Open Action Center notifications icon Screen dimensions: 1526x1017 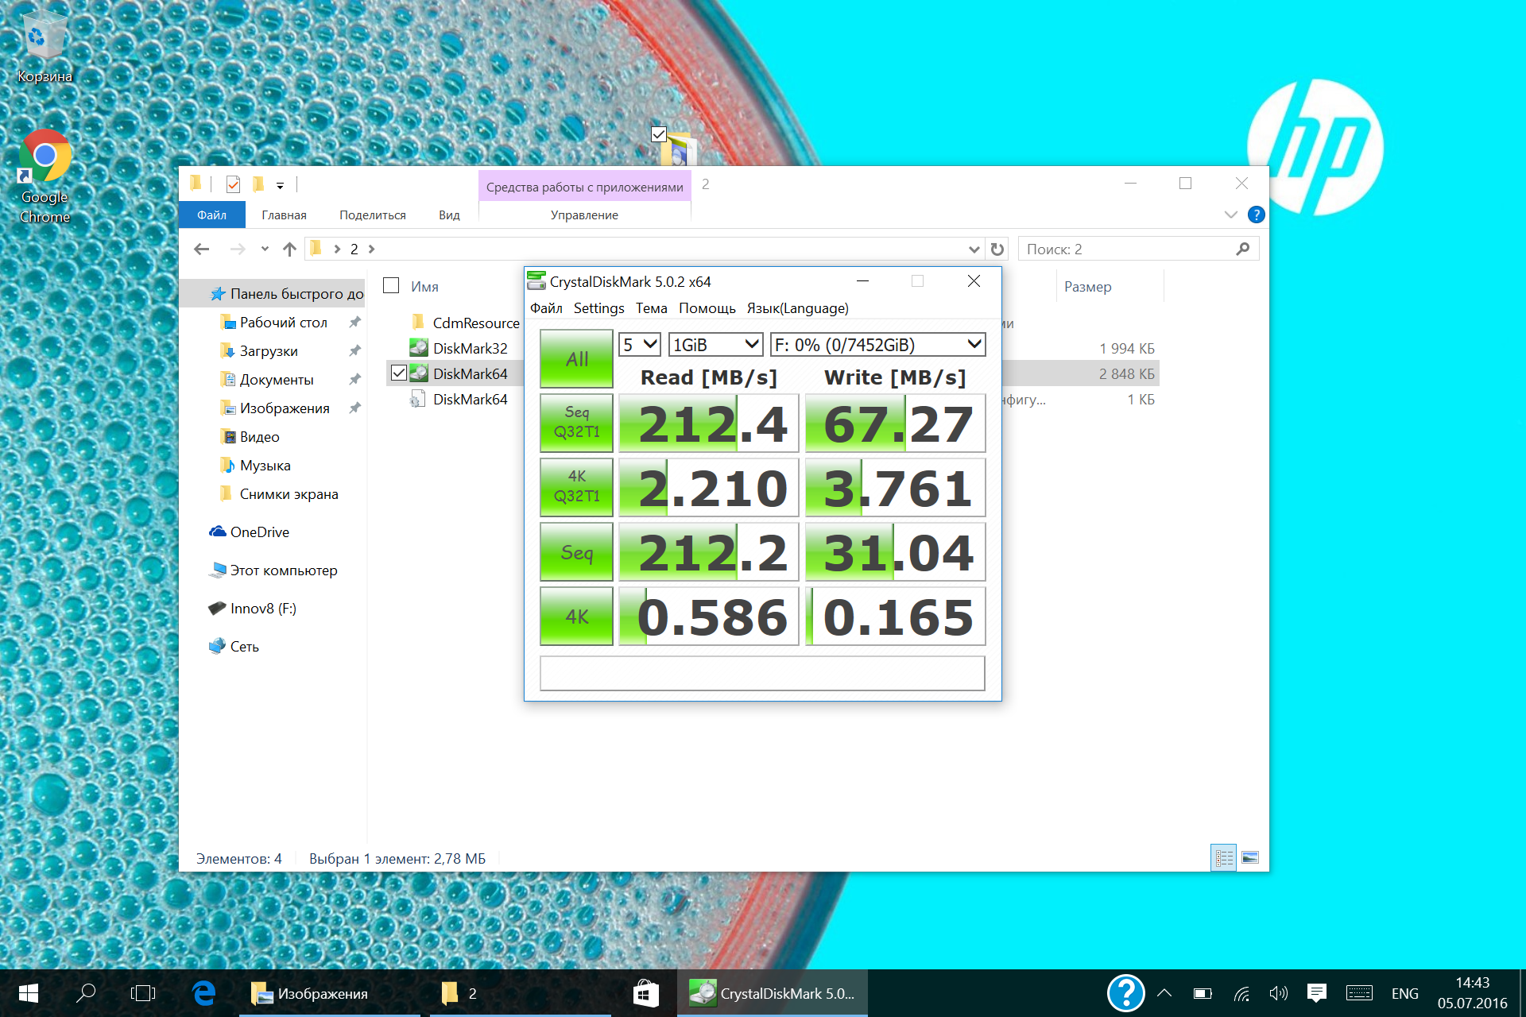pyautogui.click(x=1317, y=993)
